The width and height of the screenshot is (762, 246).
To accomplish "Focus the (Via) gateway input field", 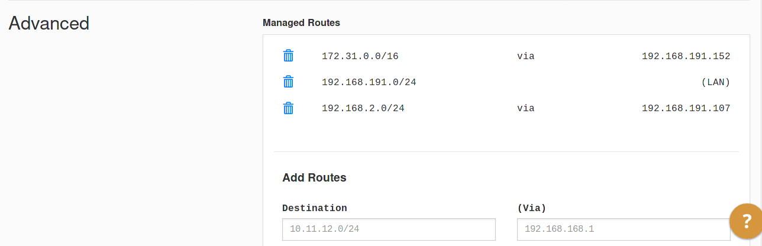I will point(623,229).
